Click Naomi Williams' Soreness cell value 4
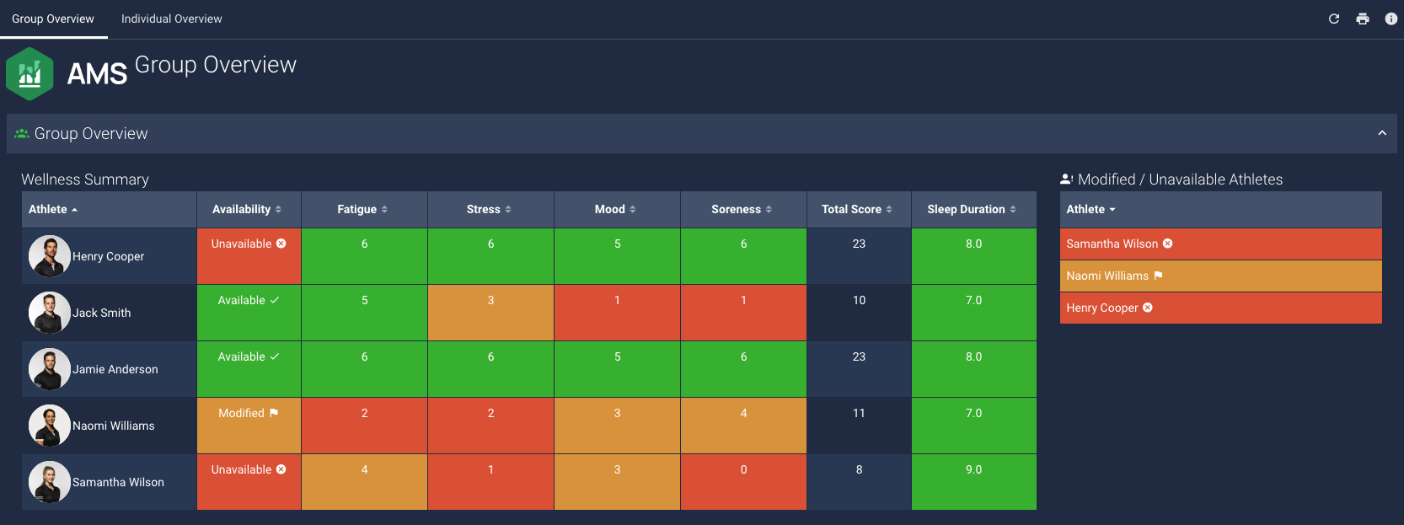The width and height of the screenshot is (1404, 525). tap(744, 426)
